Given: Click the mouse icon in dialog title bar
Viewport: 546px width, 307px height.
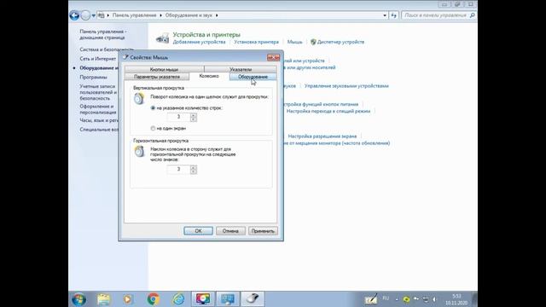Looking at the screenshot, I should [125, 57].
